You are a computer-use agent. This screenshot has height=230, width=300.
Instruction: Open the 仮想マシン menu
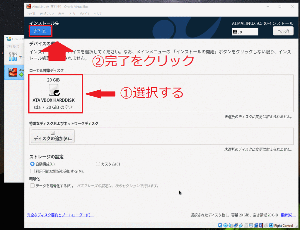coord(47,14)
